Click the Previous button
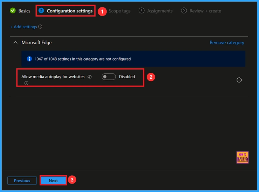This screenshot has width=259, height=192. click(22, 181)
